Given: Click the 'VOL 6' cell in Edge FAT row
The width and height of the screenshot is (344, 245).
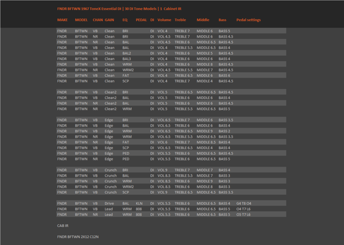Looking at the screenshot, I should 162,142.
